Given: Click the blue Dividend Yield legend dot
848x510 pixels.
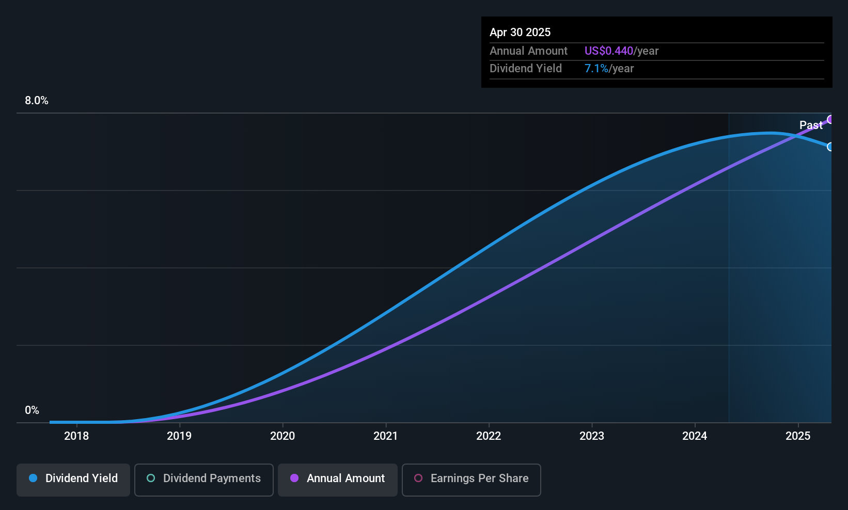Looking at the screenshot, I should pos(33,478).
